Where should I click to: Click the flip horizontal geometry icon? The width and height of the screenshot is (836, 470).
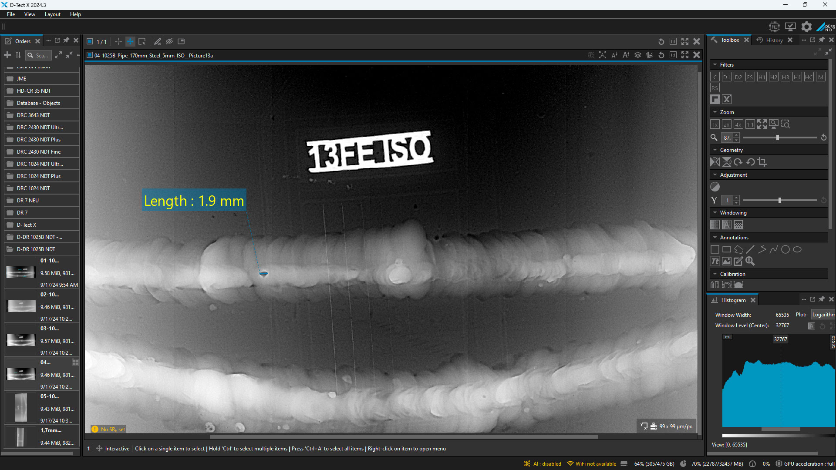[715, 162]
